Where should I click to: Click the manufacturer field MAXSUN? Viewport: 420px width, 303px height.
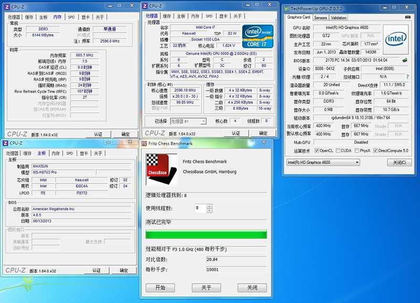[x=81, y=166]
